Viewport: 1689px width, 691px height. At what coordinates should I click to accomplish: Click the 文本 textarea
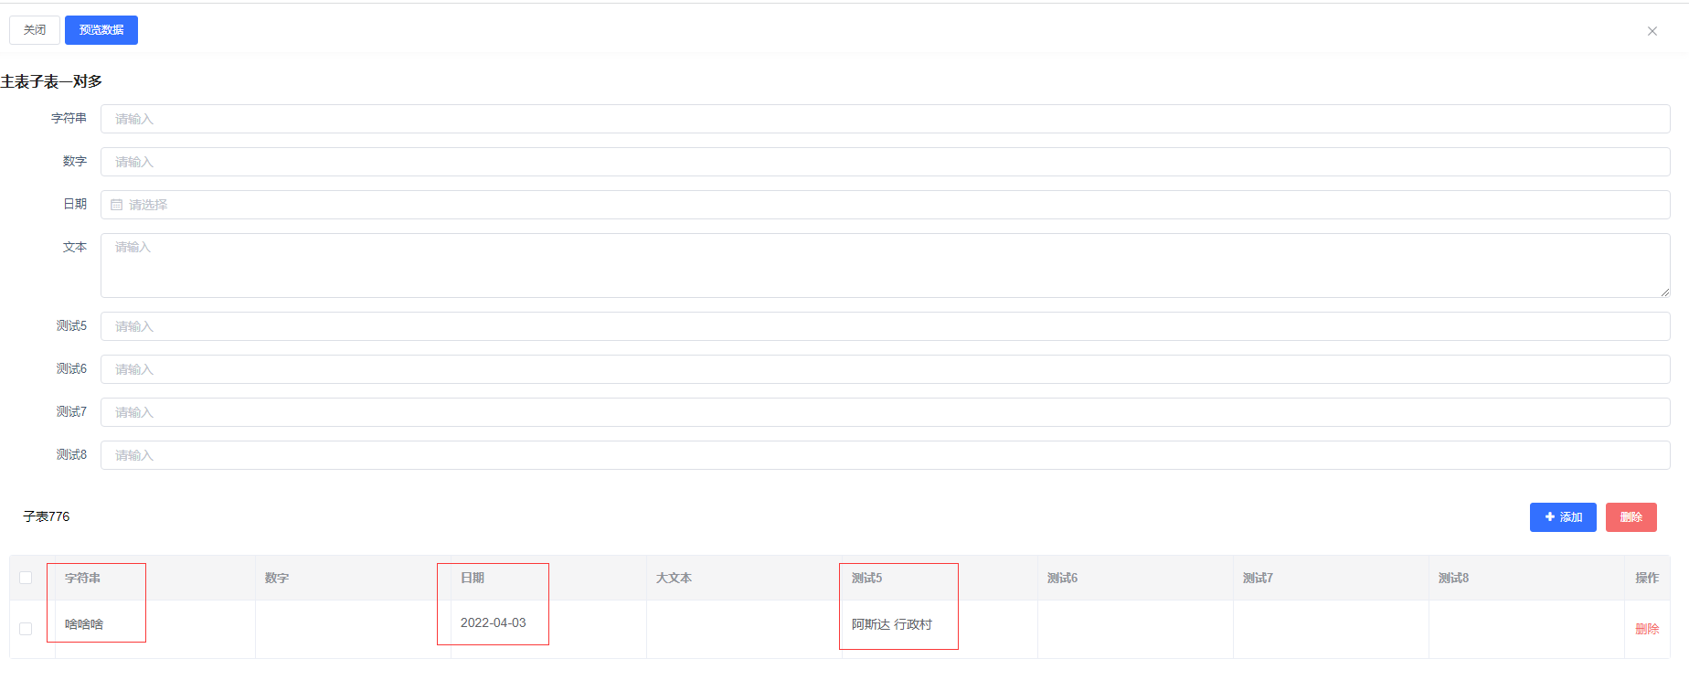tap(885, 265)
